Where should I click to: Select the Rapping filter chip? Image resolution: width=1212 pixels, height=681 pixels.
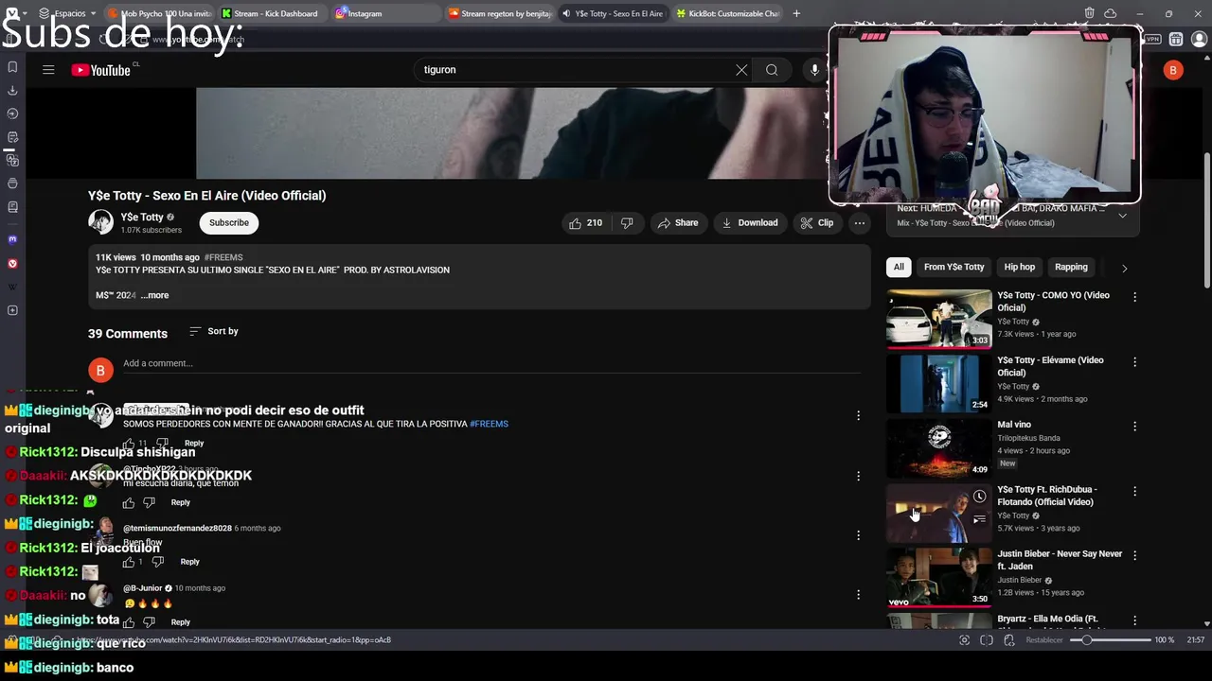1071,267
